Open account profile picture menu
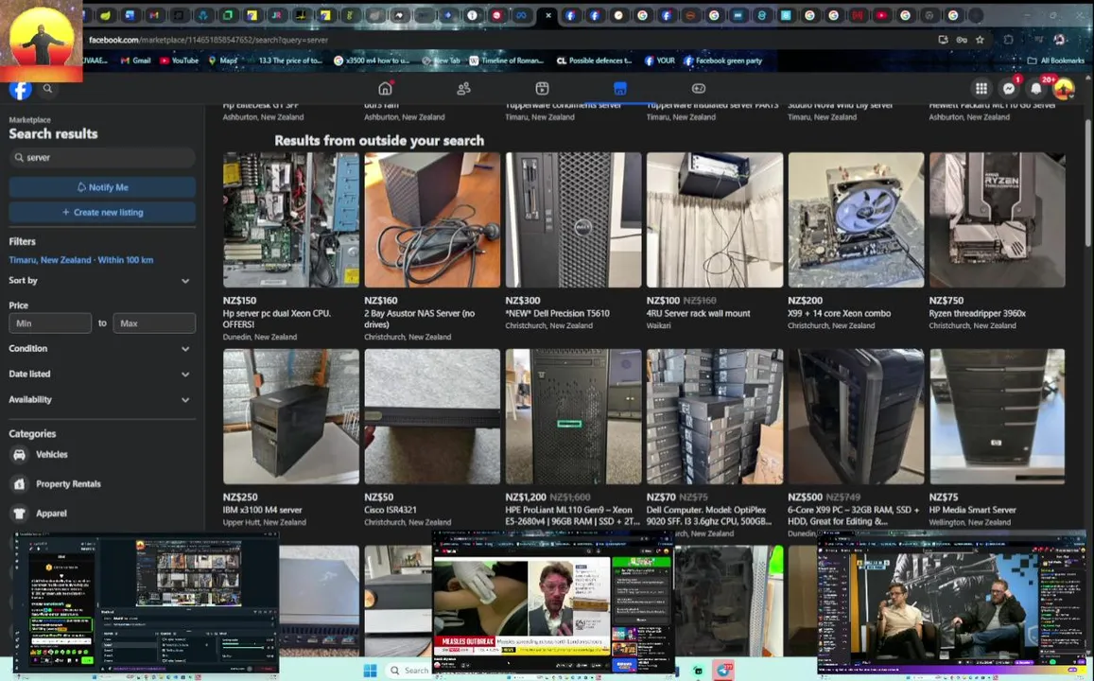 click(1064, 89)
